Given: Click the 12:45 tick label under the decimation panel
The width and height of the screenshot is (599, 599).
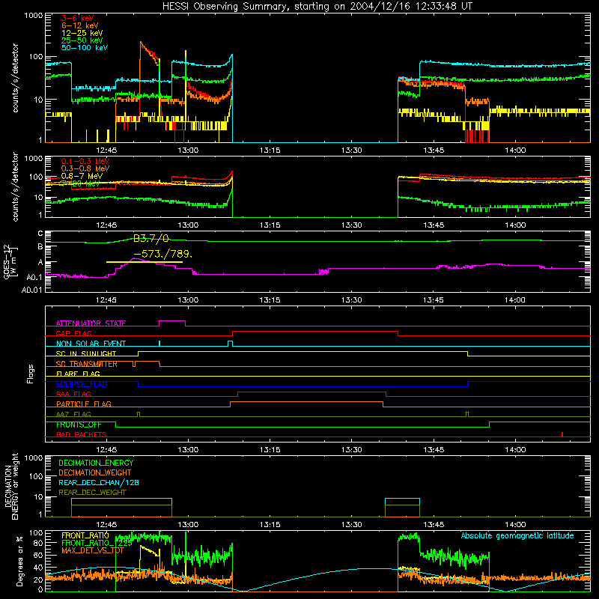Looking at the screenshot, I should click(106, 525).
